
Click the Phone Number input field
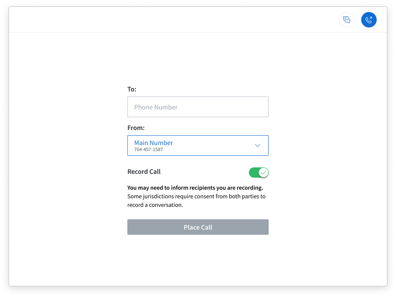(198, 106)
